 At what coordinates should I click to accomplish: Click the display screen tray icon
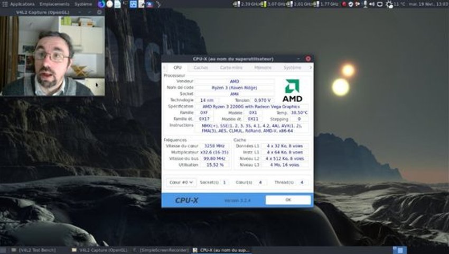(380, 4)
